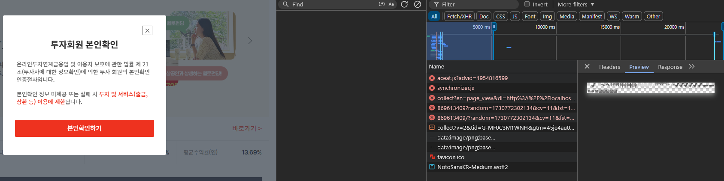This screenshot has width=724, height=181.
Task: Filter requests by Fetch/XHR type
Action: [459, 16]
